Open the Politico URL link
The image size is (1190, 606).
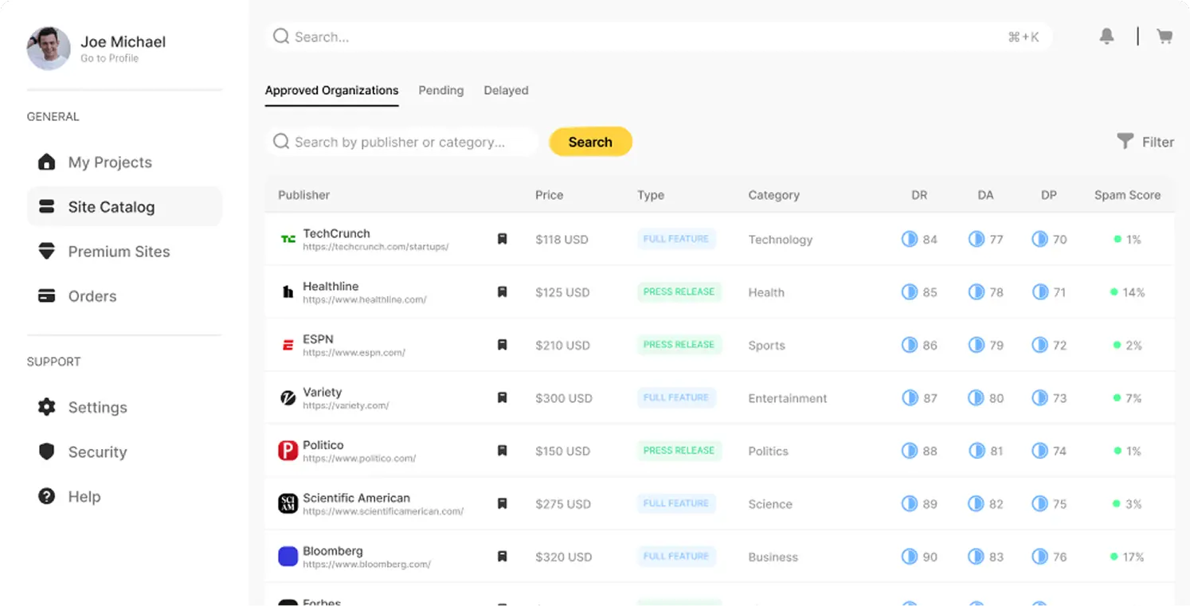pyautogui.click(x=359, y=459)
